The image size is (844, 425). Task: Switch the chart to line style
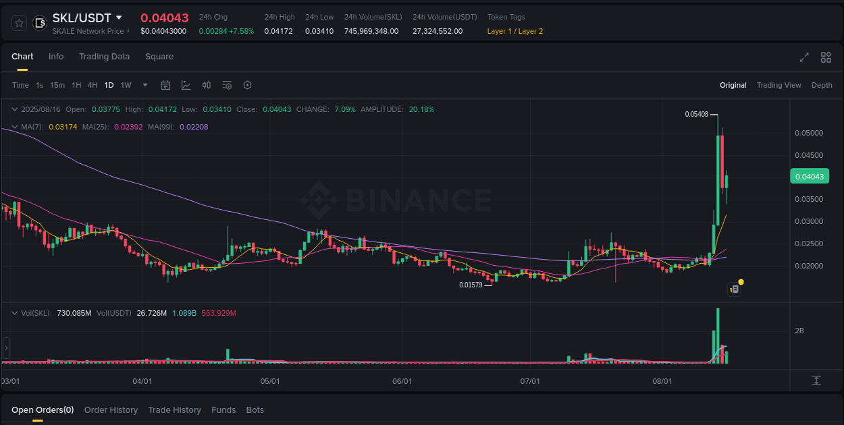coord(186,85)
